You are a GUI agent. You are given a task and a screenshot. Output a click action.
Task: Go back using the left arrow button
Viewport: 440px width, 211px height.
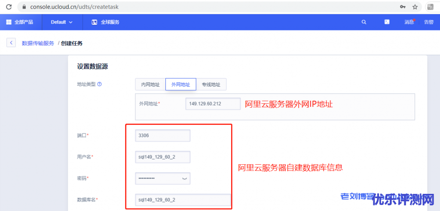[x=11, y=43]
